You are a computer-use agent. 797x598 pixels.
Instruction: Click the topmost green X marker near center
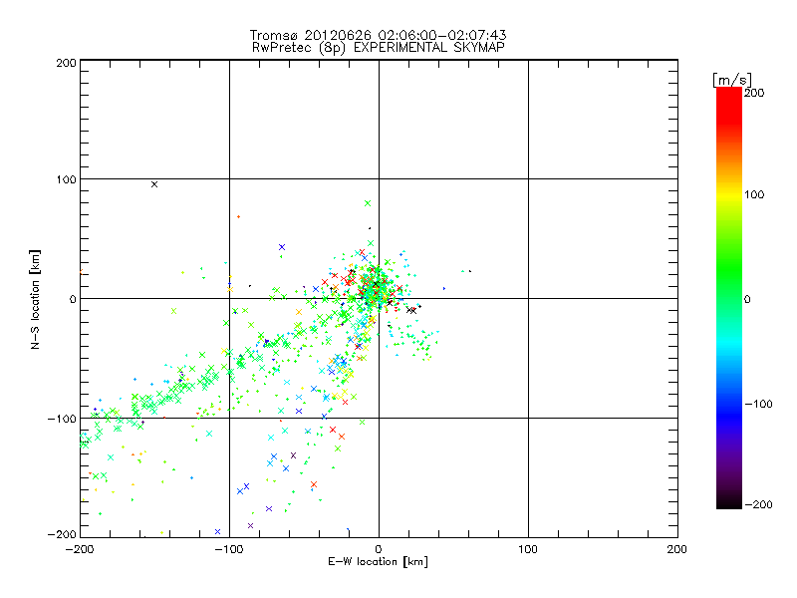point(368,203)
